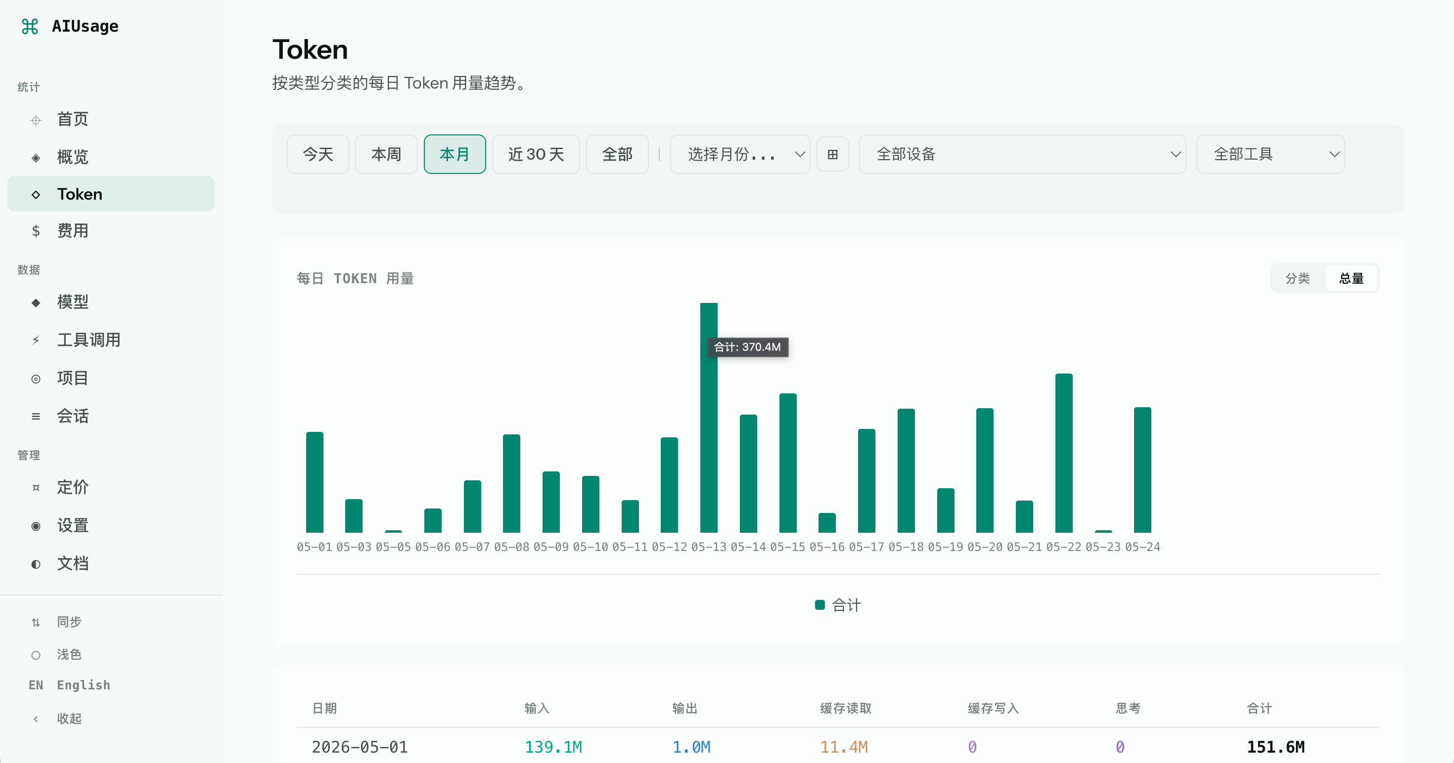Switch language to English
Image resolution: width=1454 pixels, height=763 pixels.
pos(111,685)
